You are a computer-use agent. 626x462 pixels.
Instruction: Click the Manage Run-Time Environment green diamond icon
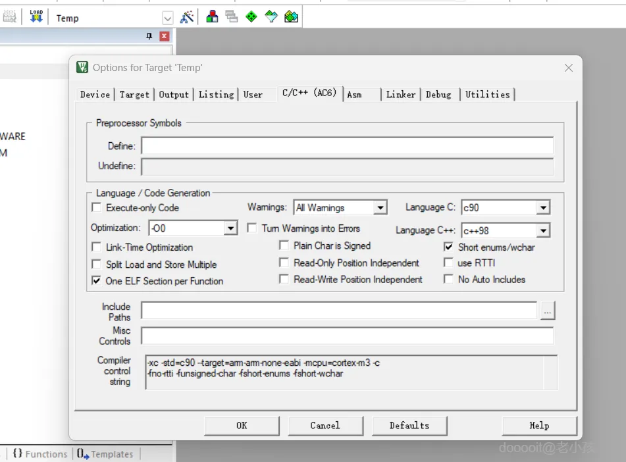pos(251,17)
